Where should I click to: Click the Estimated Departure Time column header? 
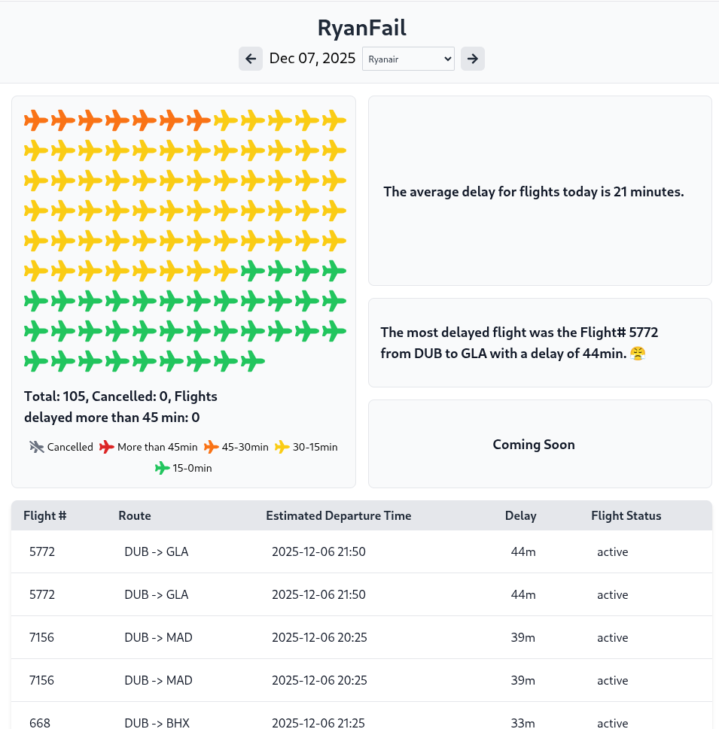[x=339, y=515]
